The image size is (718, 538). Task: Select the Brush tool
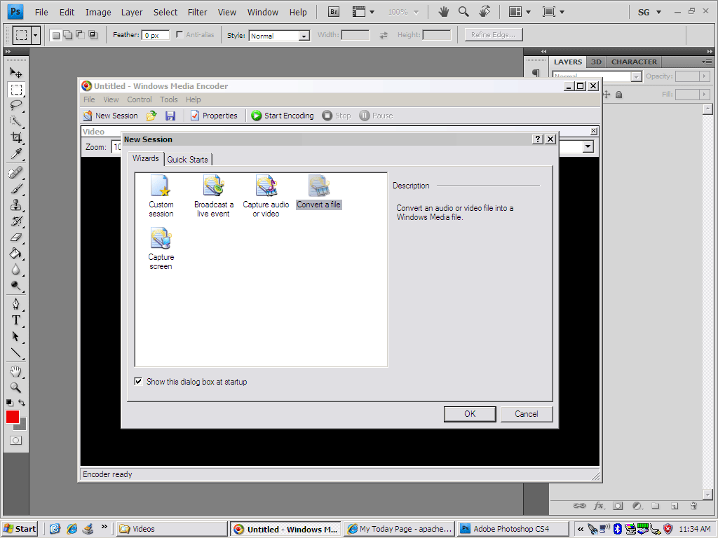(16, 189)
